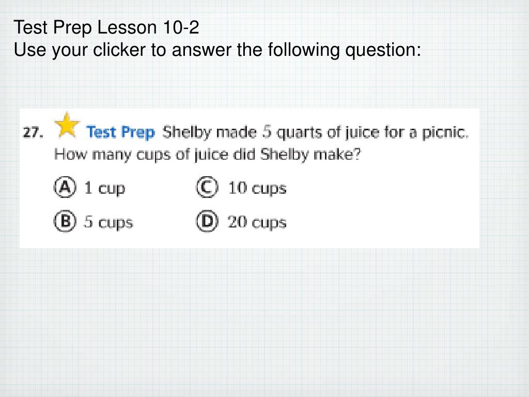Select the circled letter D option
Screen dimensions: 529x397
[207, 221]
